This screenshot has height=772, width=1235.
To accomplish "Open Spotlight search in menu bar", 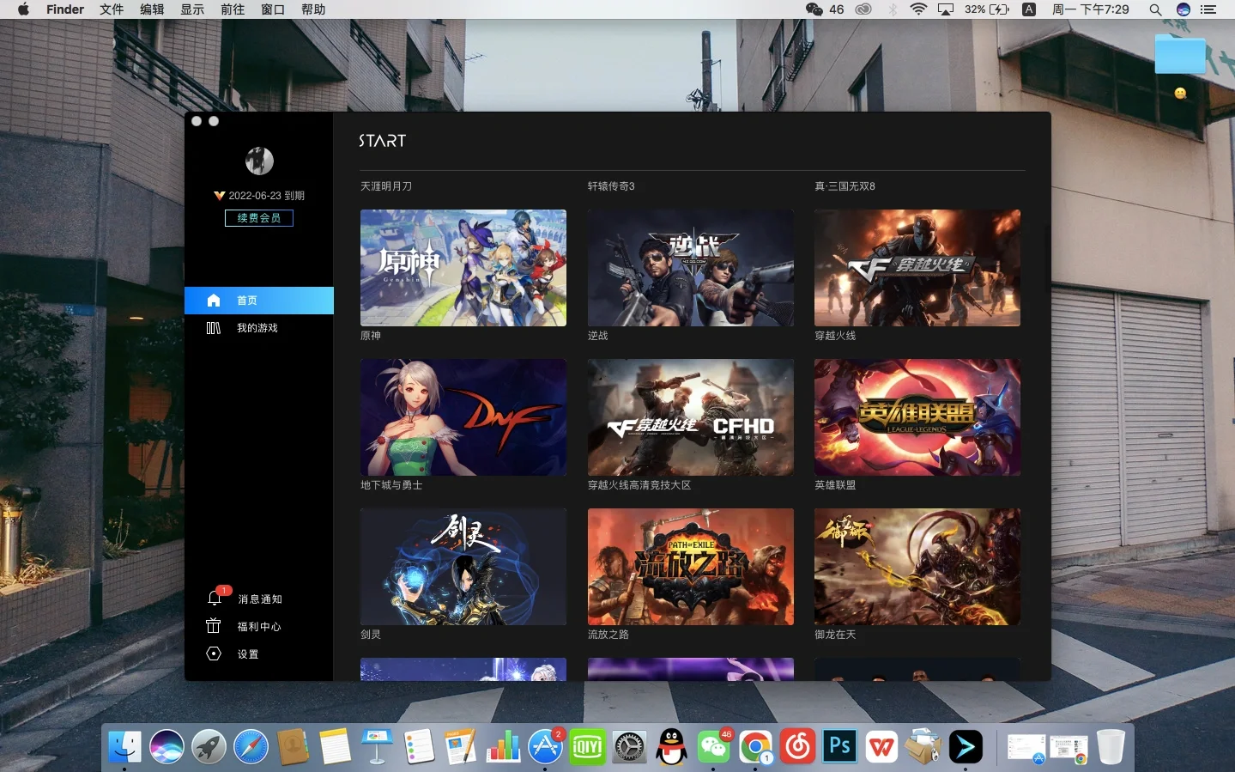I will tap(1155, 9).
